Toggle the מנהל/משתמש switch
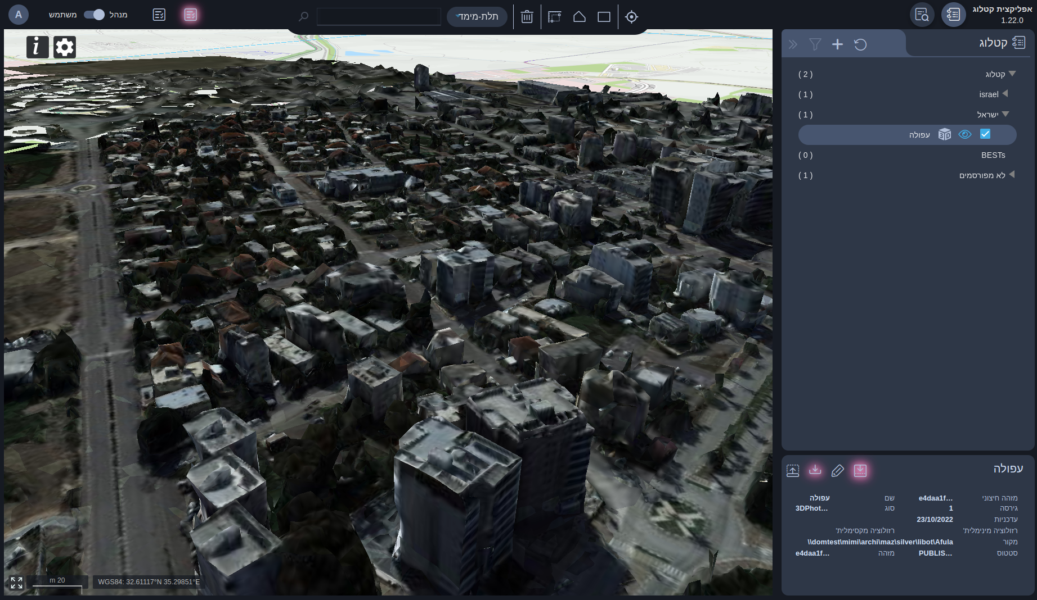 93,15
